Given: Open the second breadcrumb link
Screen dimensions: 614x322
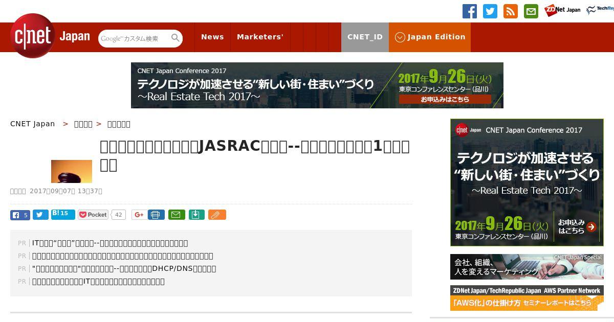Looking at the screenshot, I should [x=83, y=124].
